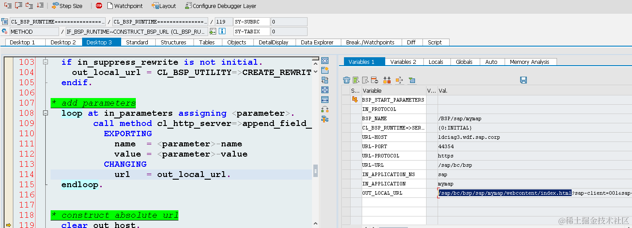Collapse the if block at line 103
632x228 pixels.
point(45,62)
